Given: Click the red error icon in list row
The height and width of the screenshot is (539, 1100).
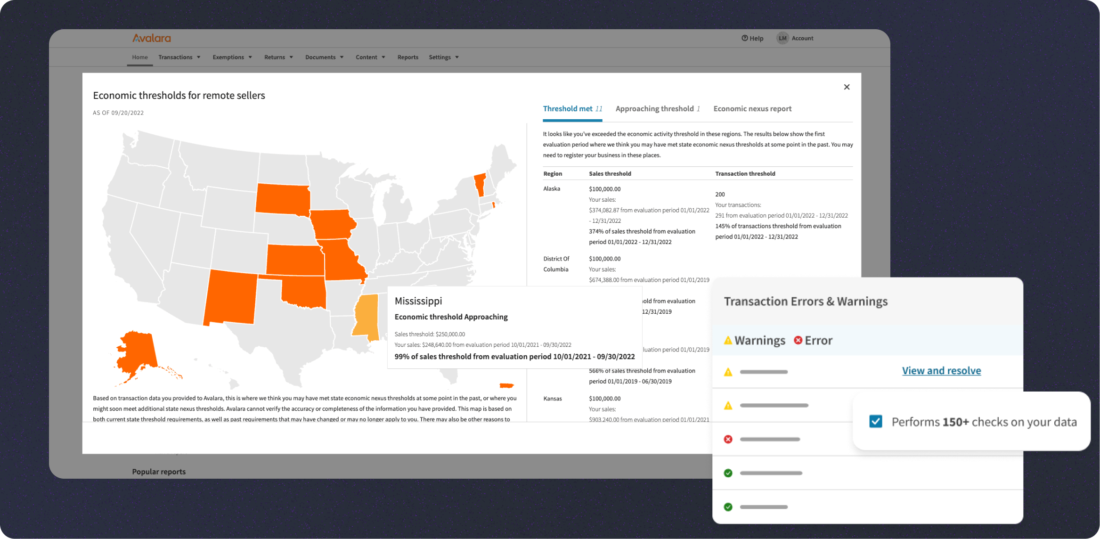Looking at the screenshot, I should tap(728, 439).
